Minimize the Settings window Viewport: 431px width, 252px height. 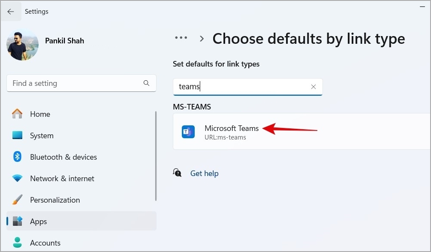(422, 6)
